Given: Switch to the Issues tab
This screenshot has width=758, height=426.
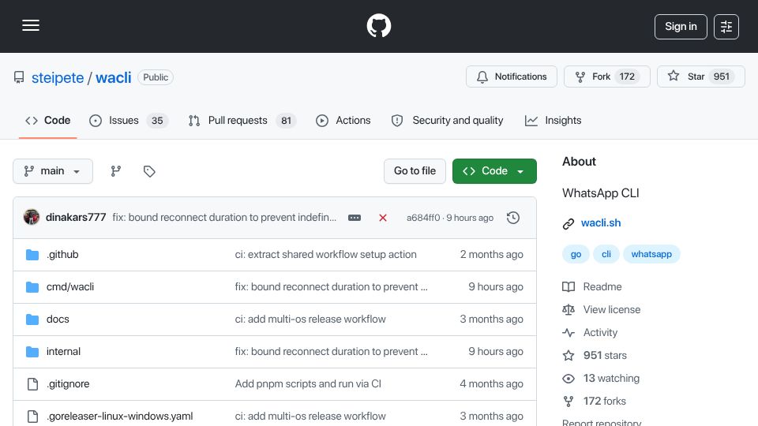Looking at the screenshot, I should click(129, 120).
